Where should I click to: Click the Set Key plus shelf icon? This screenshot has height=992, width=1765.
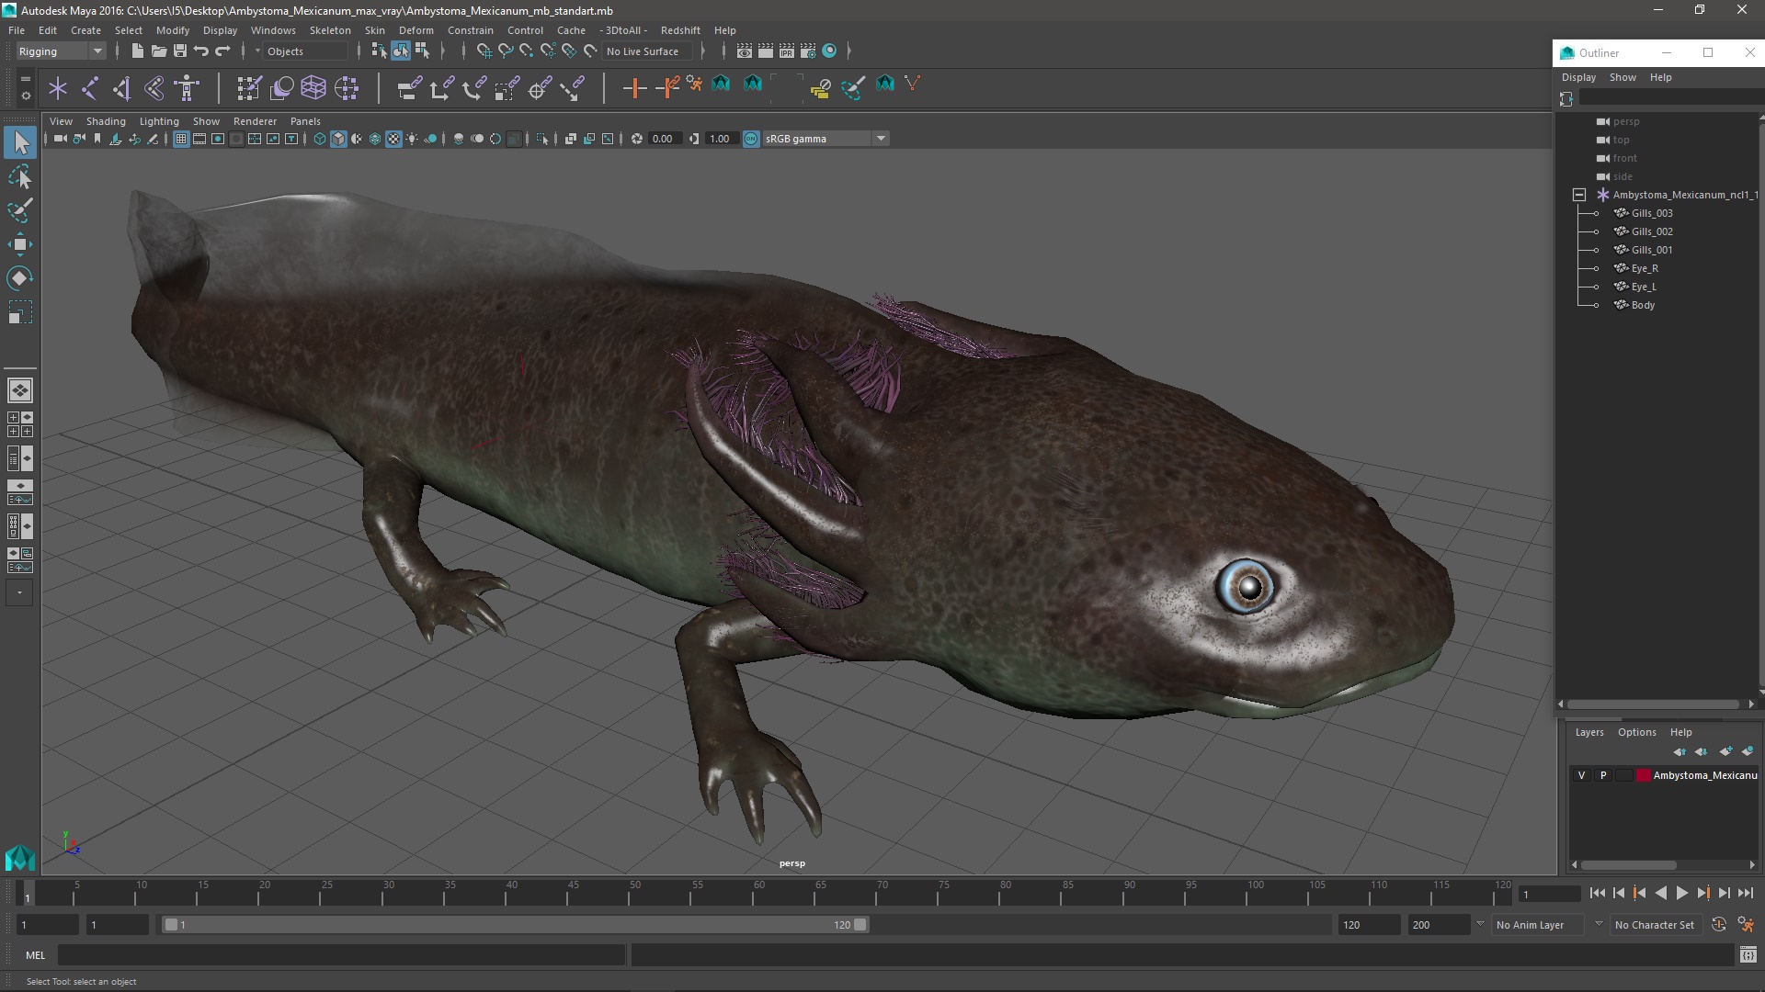(634, 88)
